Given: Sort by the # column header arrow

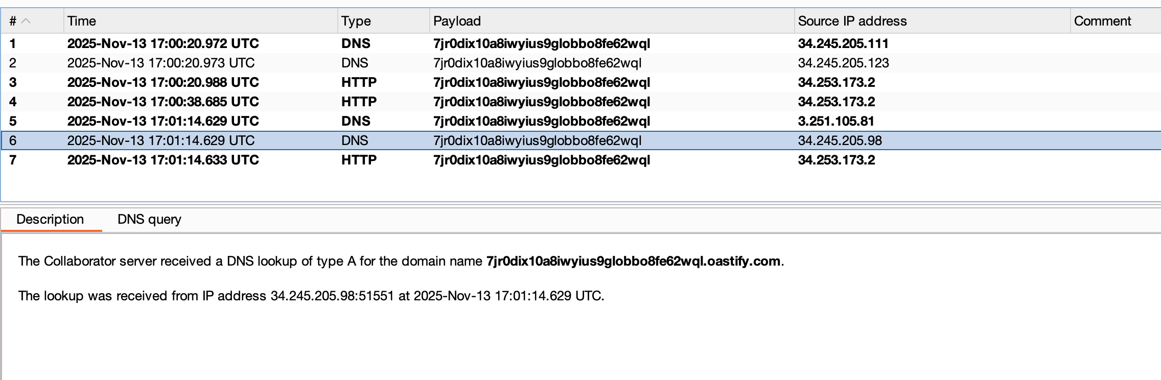Looking at the screenshot, I should coord(26,21).
